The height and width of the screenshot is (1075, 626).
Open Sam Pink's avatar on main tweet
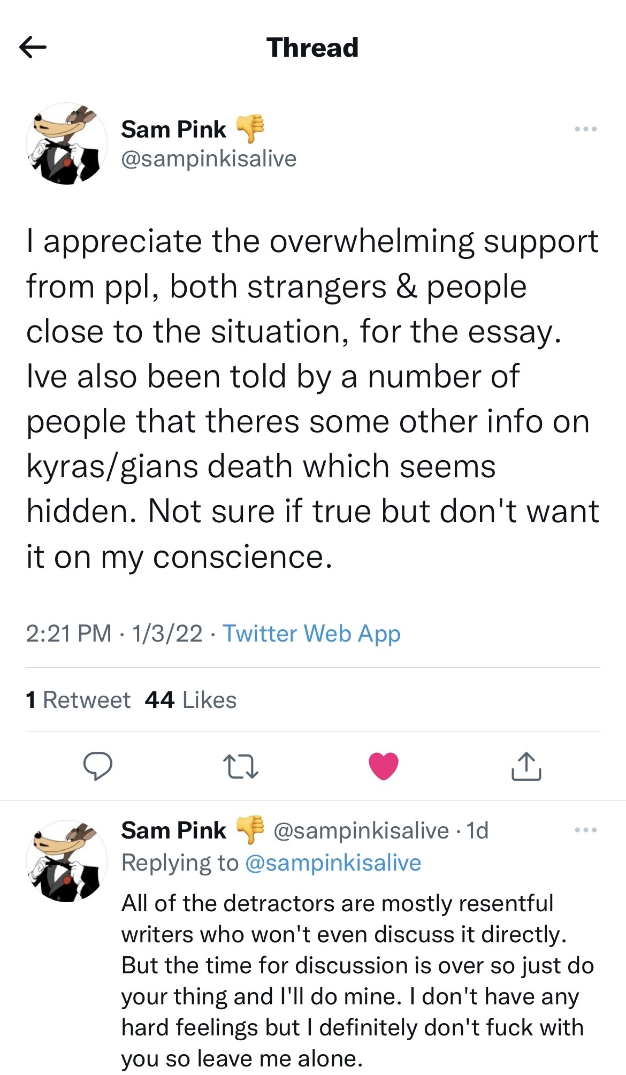[x=66, y=144]
